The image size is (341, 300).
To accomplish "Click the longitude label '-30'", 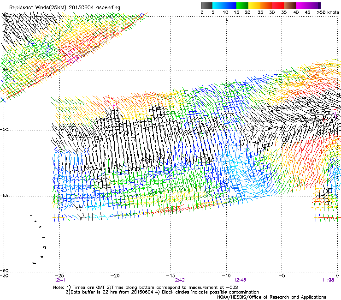I will (x=4, y=276).
